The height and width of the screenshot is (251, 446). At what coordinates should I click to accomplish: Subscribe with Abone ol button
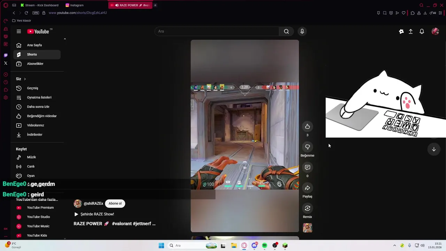click(x=115, y=204)
